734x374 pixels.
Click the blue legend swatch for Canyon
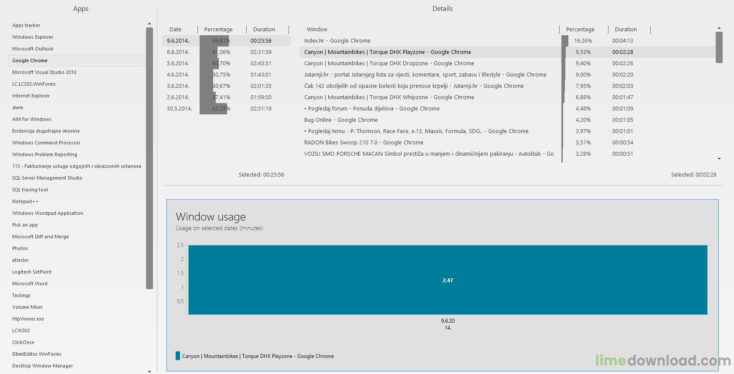point(178,356)
